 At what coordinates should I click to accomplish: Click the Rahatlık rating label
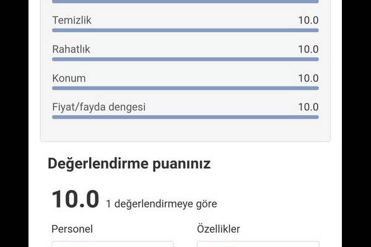[71, 49]
